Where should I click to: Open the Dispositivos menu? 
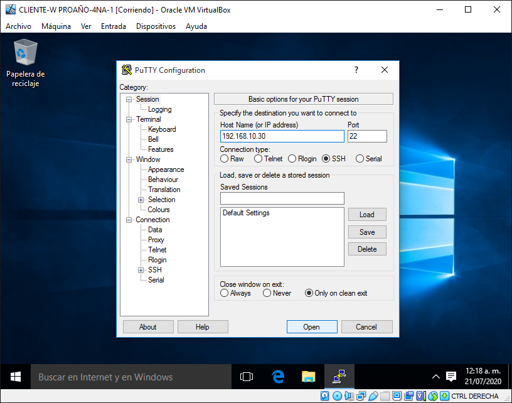[x=156, y=26]
